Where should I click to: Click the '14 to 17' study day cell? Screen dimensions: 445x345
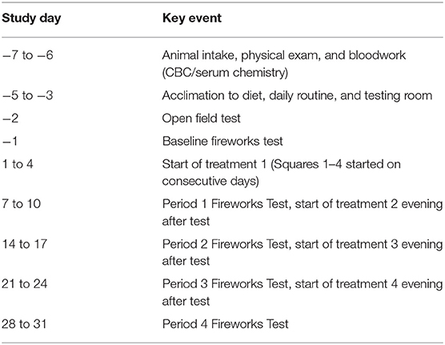click(24, 244)
